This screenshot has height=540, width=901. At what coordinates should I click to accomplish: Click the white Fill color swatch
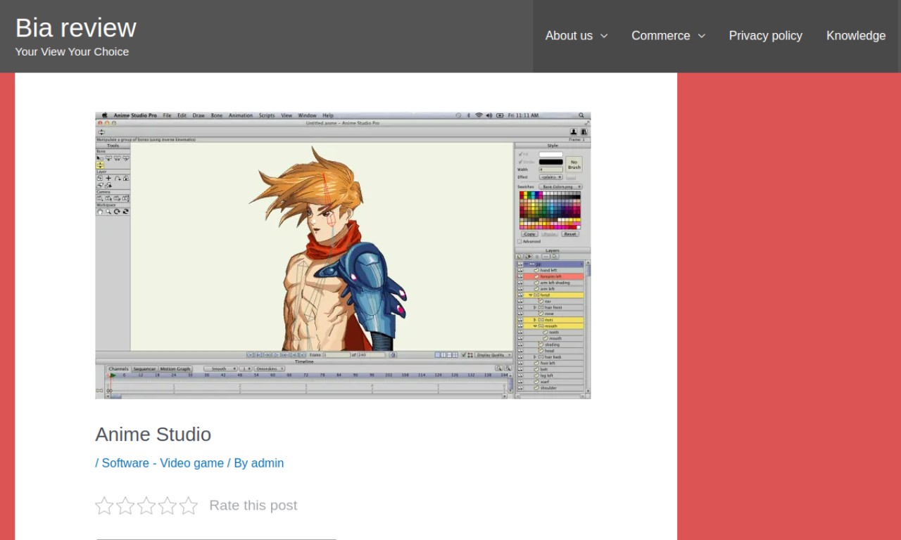pos(551,155)
